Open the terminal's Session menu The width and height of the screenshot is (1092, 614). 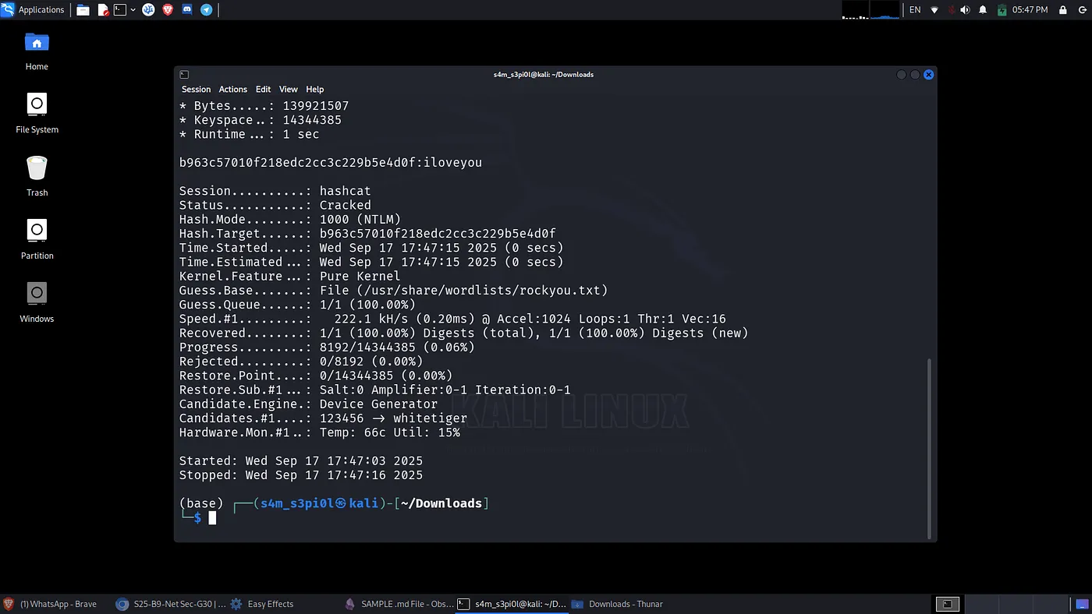[x=196, y=89]
